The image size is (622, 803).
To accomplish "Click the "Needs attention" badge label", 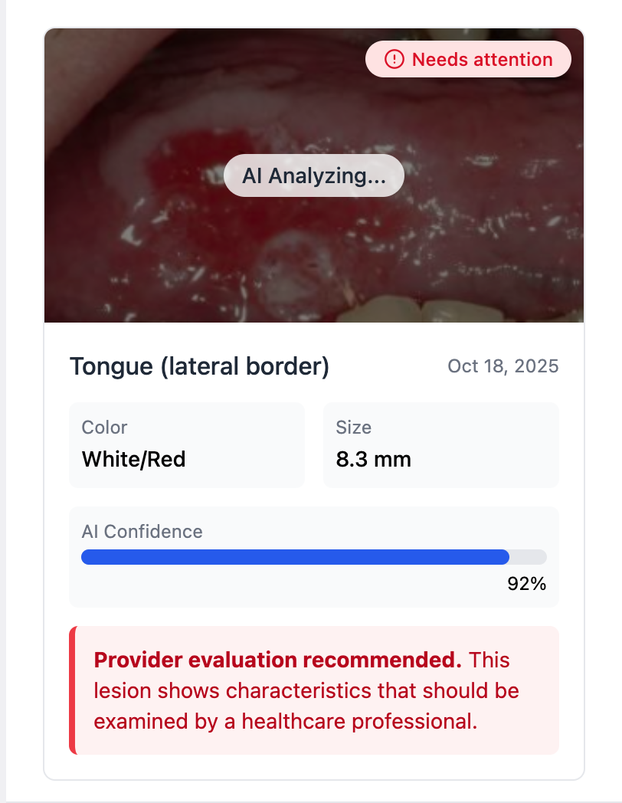I will 482,59.
